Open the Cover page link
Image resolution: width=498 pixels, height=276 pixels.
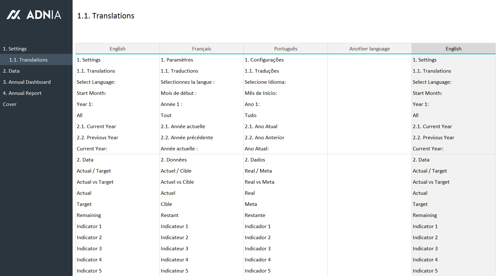point(10,104)
